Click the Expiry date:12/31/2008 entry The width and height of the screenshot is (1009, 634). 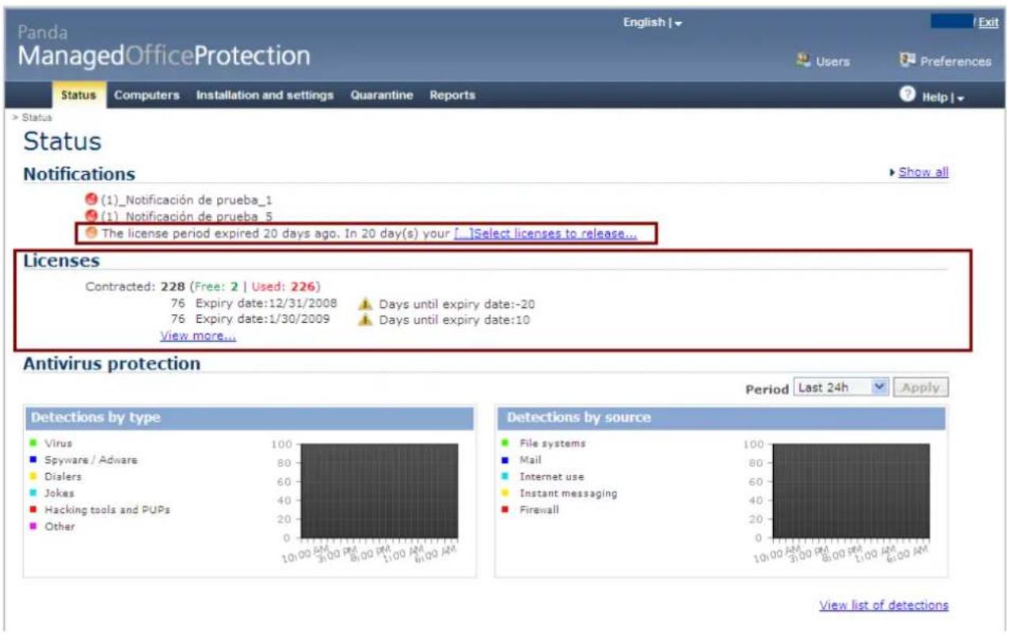pyautogui.click(x=267, y=303)
